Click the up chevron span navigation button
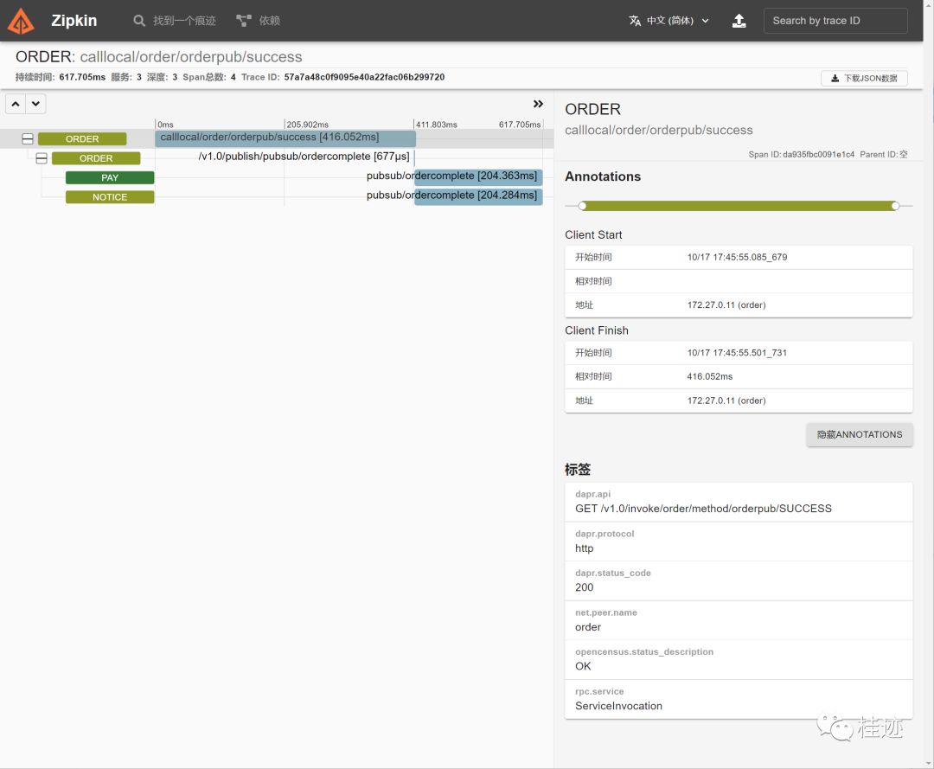 pyautogui.click(x=16, y=104)
